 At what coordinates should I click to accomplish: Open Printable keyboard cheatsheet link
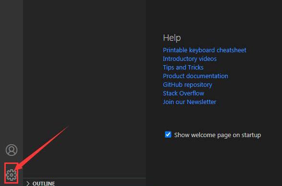click(x=204, y=50)
